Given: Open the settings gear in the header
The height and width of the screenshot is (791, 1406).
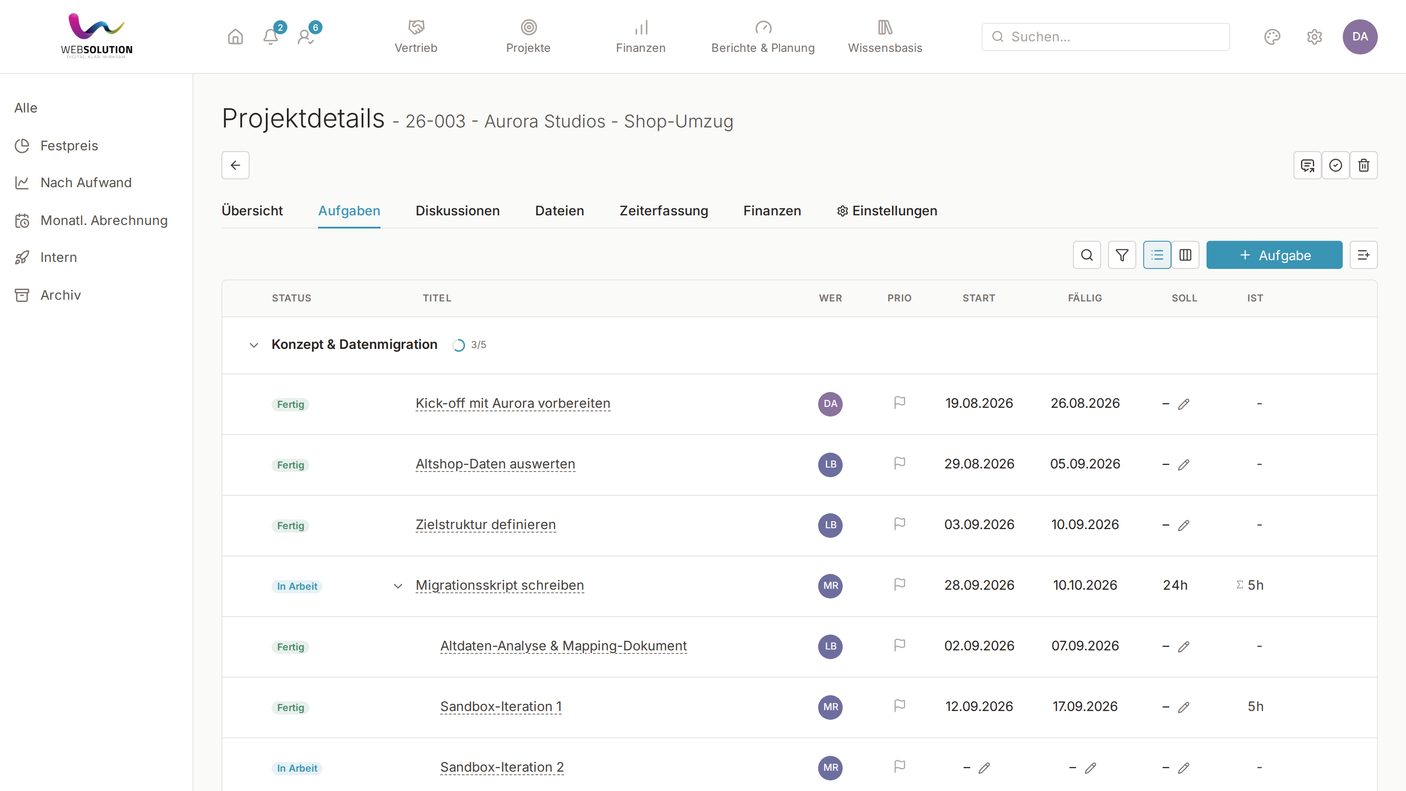Looking at the screenshot, I should [x=1314, y=36].
